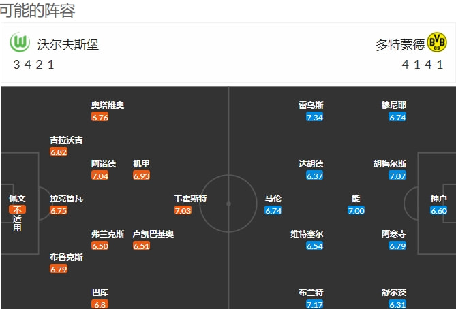Click 机甲's 6.93 rating badge
Viewport: 456px width, 309px height.
141,176
